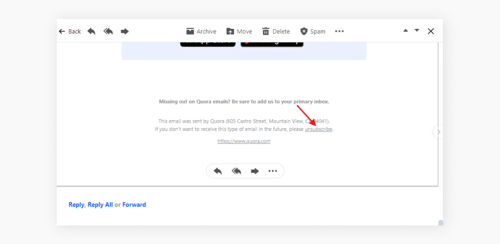Open the top toolbar more options menu
Screen dimensions: 500x244
coord(339,31)
